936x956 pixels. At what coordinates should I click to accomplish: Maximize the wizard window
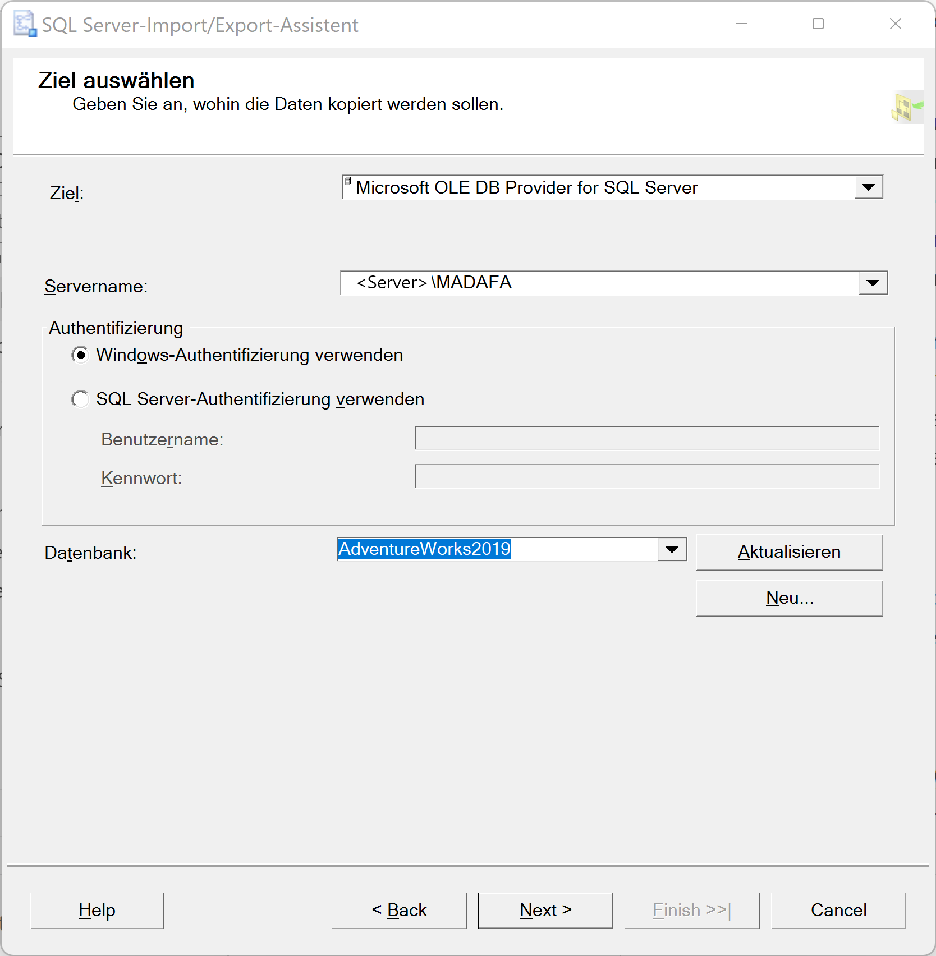pos(818,24)
